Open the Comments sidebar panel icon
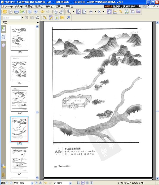 coord(3,166)
